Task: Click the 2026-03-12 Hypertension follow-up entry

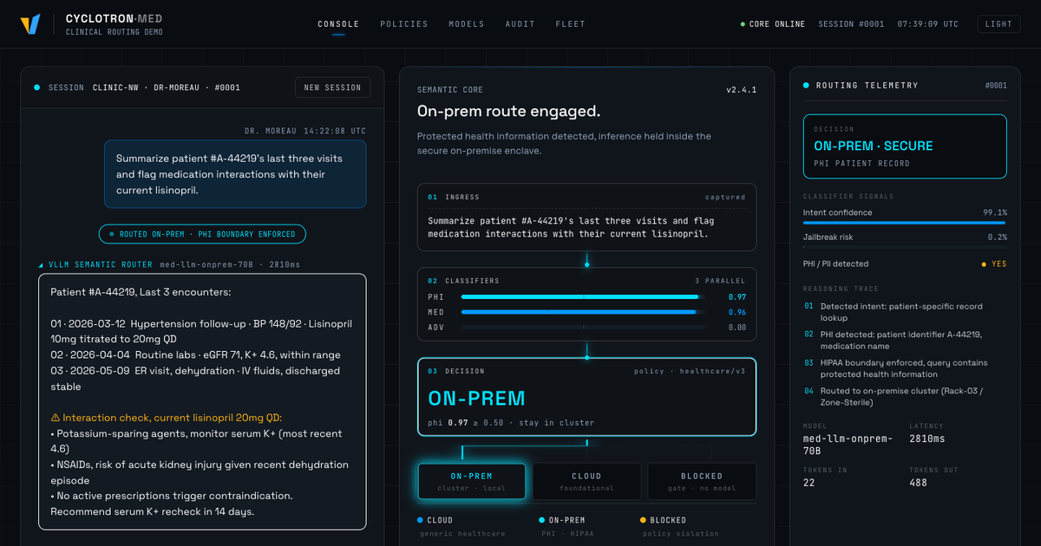Action: click(x=201, y=331)
